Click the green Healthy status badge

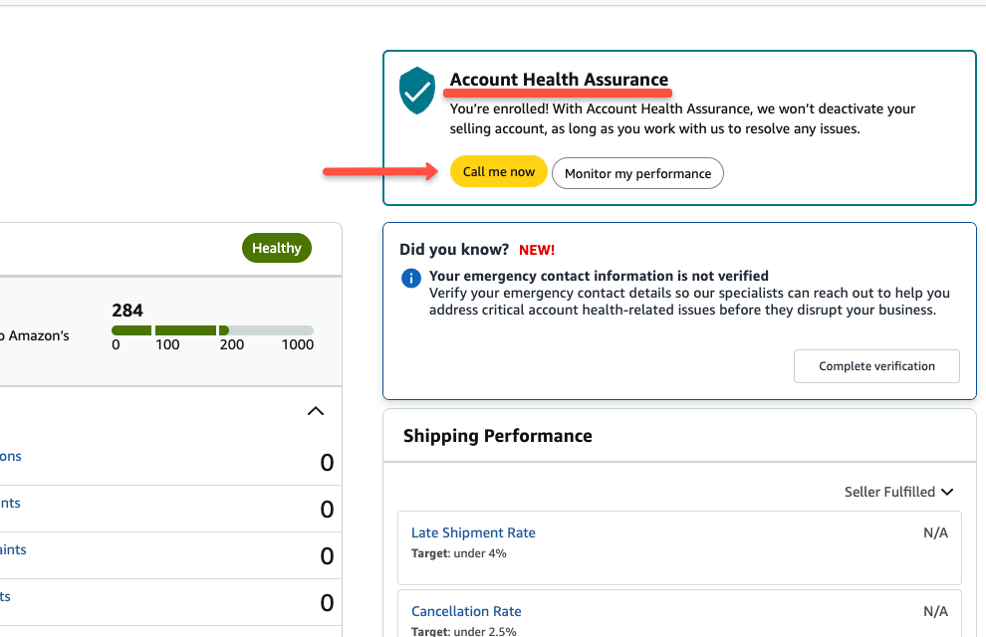(277, 248)
